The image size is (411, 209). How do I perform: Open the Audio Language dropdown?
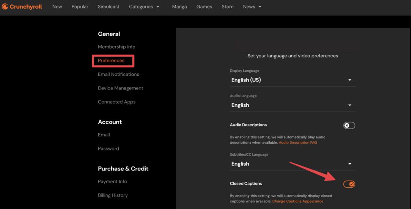[x=293, y=105]
